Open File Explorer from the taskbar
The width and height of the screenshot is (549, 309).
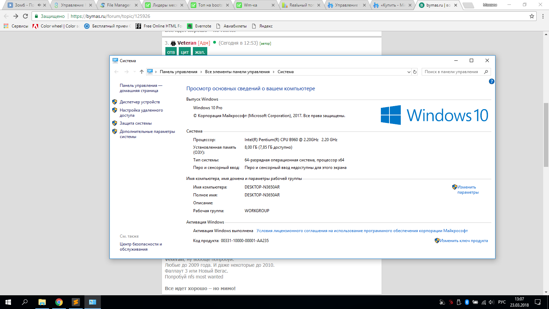coord(42,302)
